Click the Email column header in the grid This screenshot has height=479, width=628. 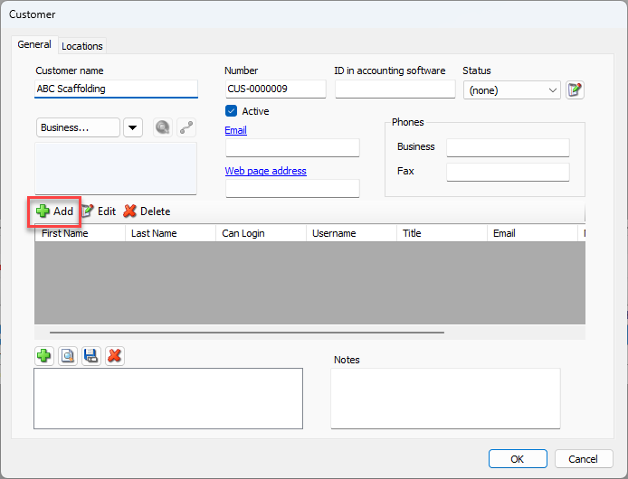[x=533, y=233]
